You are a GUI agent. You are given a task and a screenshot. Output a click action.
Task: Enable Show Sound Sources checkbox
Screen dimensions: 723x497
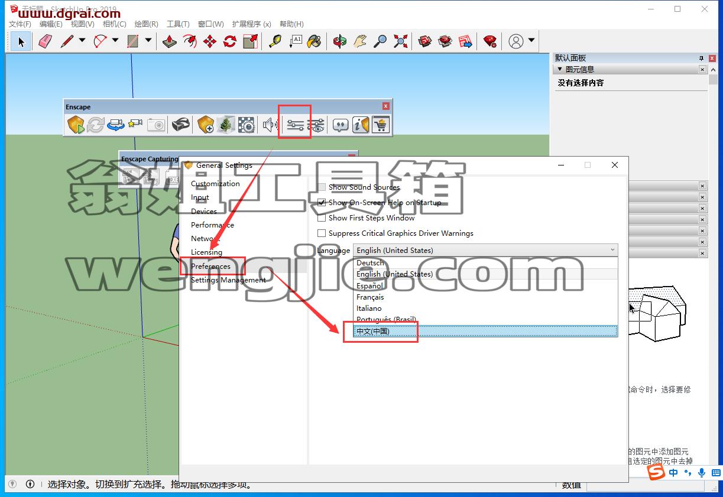322,187
